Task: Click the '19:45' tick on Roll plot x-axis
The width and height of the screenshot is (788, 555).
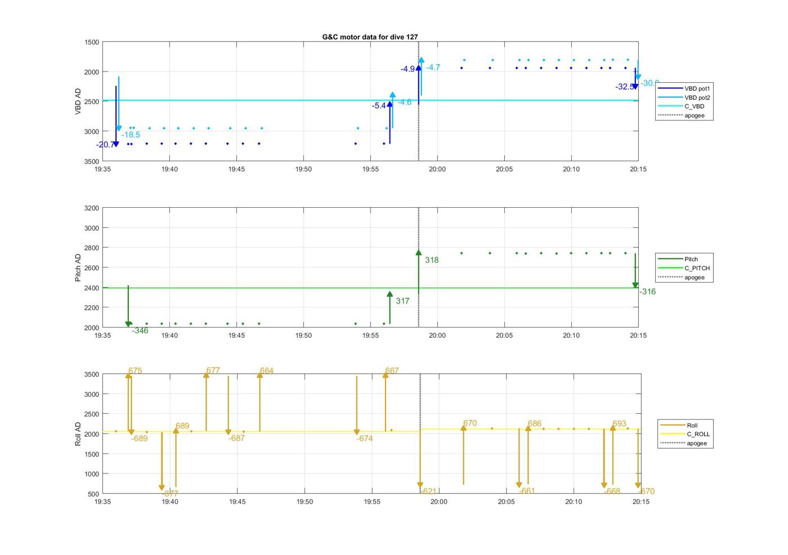Action: coord(238,502)
